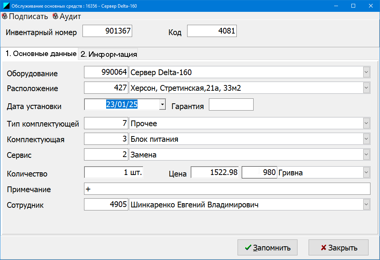Click the Инвентарный номер label

(41, 32)
